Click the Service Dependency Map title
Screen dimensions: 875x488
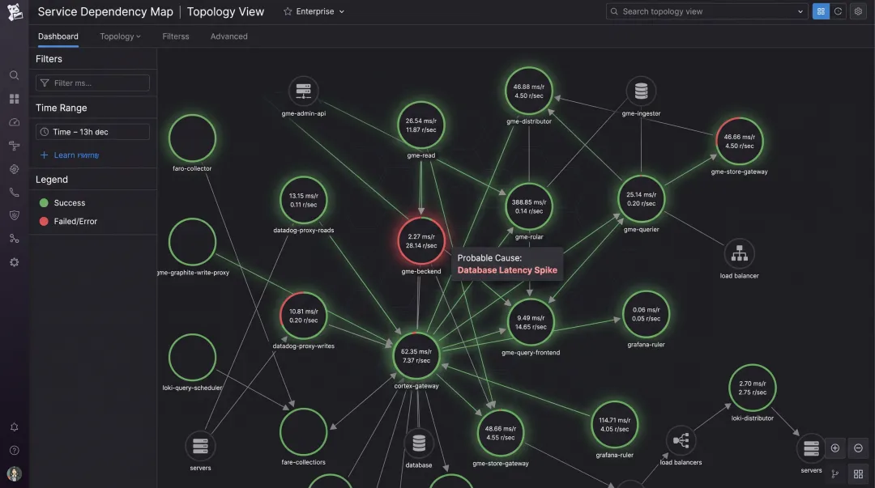click(105, 11)
